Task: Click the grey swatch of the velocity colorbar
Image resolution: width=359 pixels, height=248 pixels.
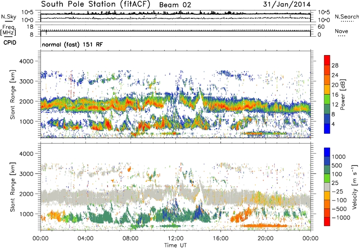Action: (327, 187)
